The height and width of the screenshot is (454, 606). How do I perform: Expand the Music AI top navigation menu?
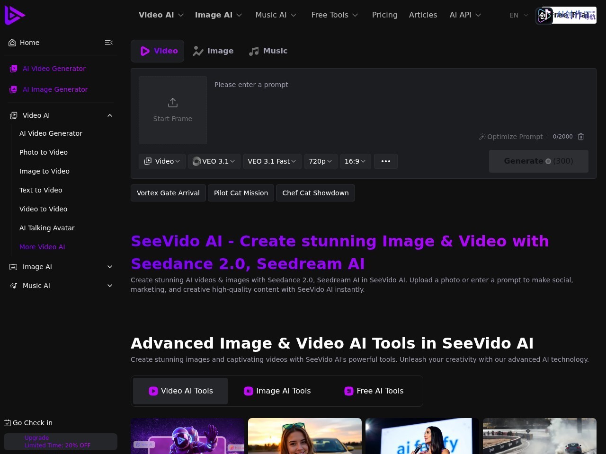276,15
